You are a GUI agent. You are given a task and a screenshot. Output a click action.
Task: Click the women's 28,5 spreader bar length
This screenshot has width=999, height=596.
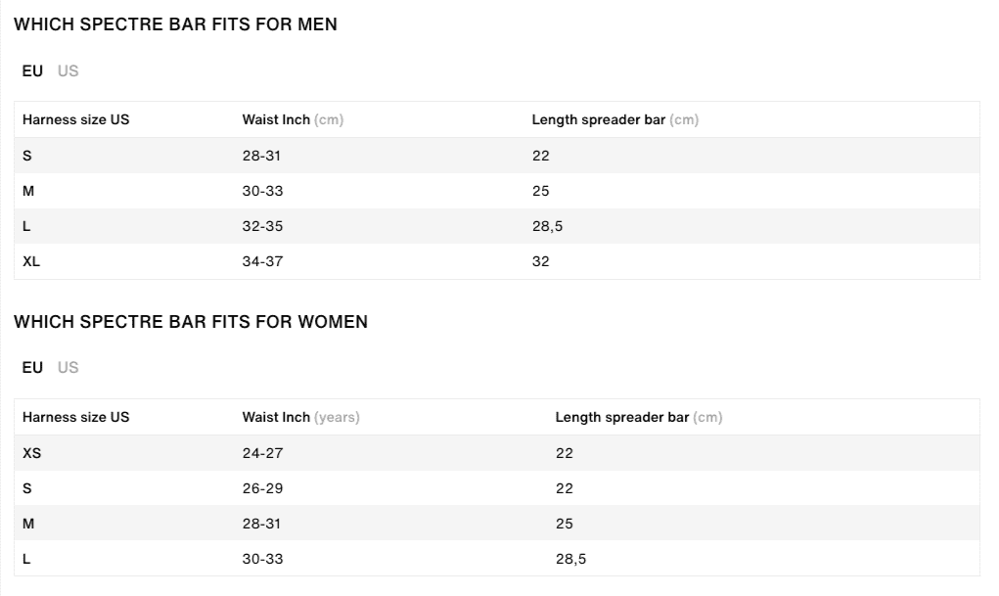pos(570,559)
